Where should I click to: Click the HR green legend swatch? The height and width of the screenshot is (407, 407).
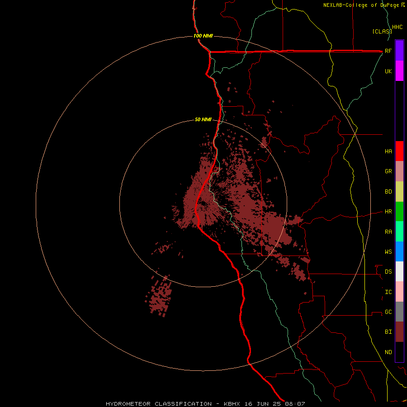click(399, 212)
